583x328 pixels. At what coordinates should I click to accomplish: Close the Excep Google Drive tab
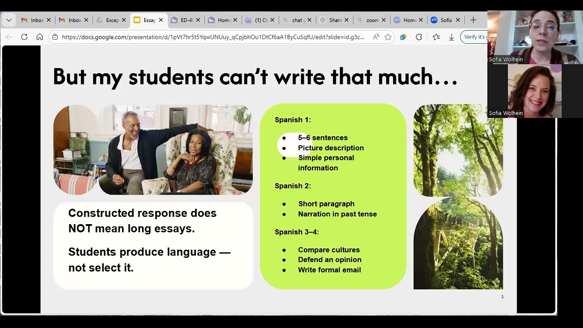tap(123, 20)
